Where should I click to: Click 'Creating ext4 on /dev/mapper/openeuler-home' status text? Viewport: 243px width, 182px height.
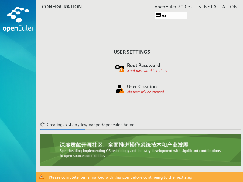coord(90,125)
